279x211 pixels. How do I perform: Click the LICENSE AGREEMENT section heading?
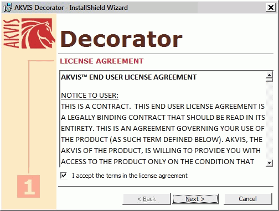[x=102, y=61]
